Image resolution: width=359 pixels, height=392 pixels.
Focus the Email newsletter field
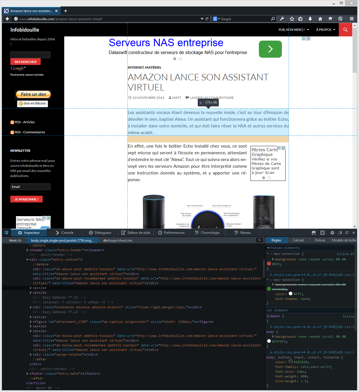(x=30, y=187)
